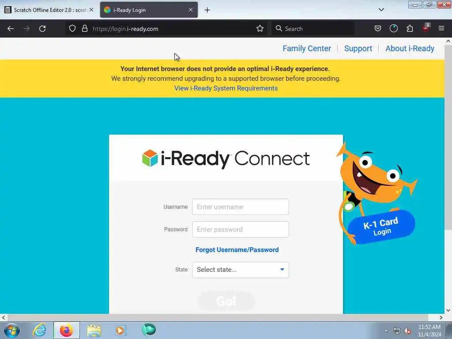Viewport: 452px width, 339px height.
Task: Click the muted volume tray icon
Action: pos(407,331)
